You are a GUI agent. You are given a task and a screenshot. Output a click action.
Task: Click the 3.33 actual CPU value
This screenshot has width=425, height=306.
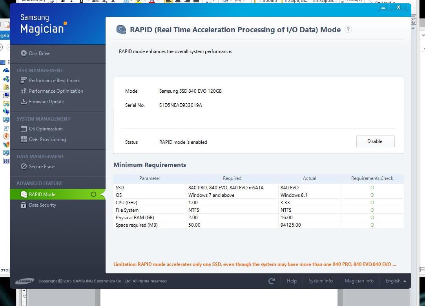point(285,202)
